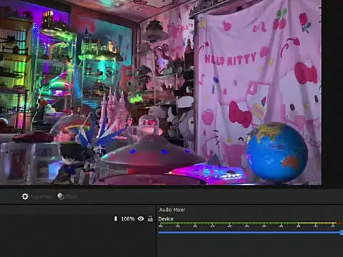Toggle source visibility with the eye icon
The width and height of the screenshot is (343, 257).
tap(141, 218)
